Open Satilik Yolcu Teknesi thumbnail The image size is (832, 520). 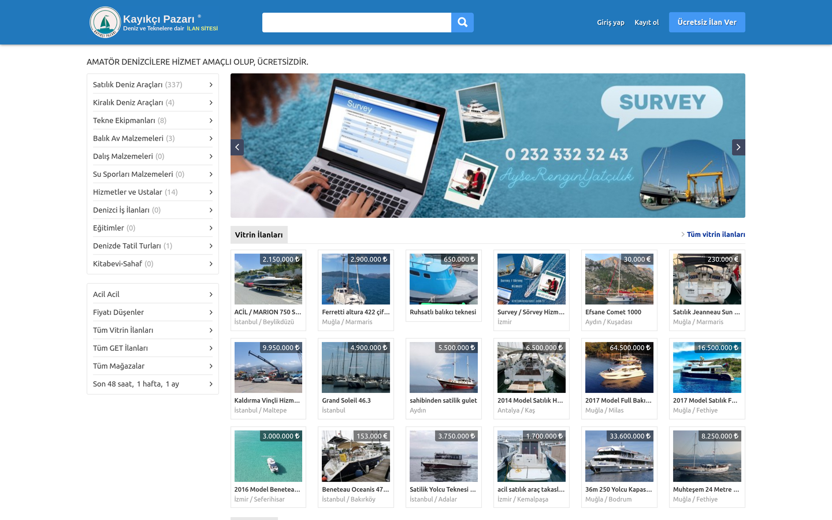click(444, 456)
